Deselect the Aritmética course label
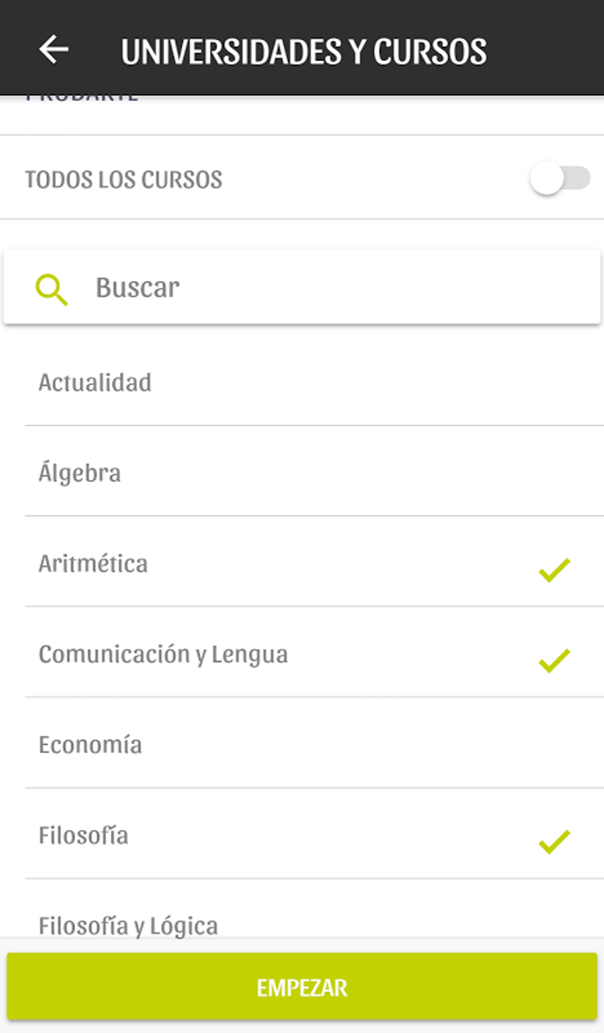This screenshot has width=604, height=1033. click(x=94, y=564)
